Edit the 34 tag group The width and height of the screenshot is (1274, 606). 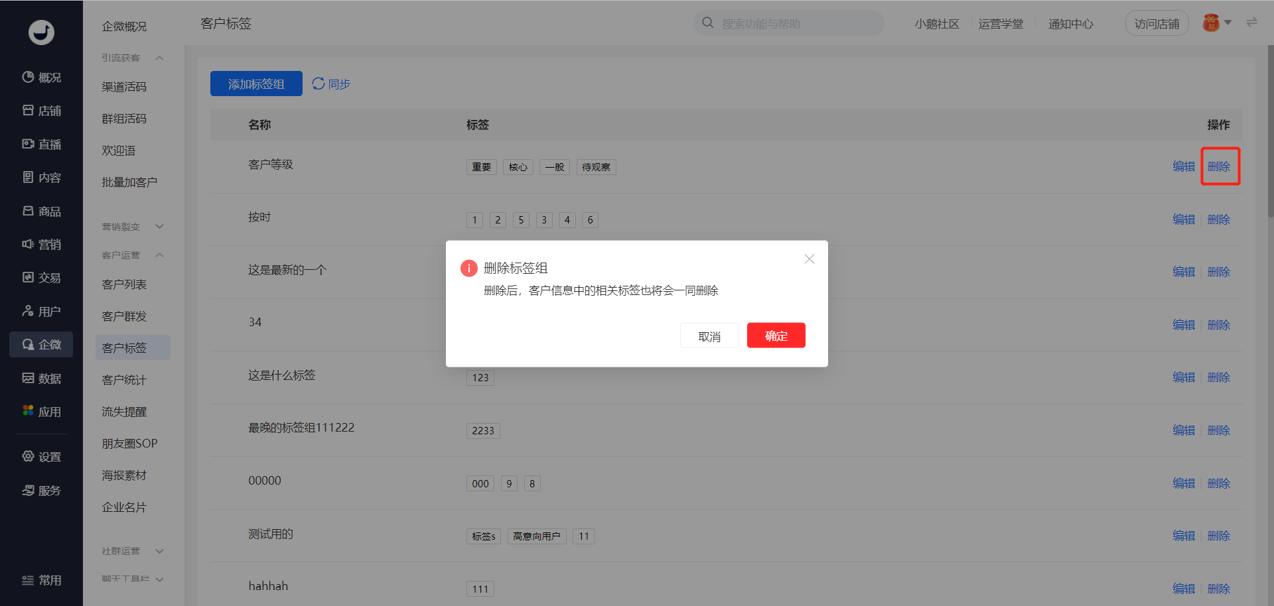point(1183,325)
